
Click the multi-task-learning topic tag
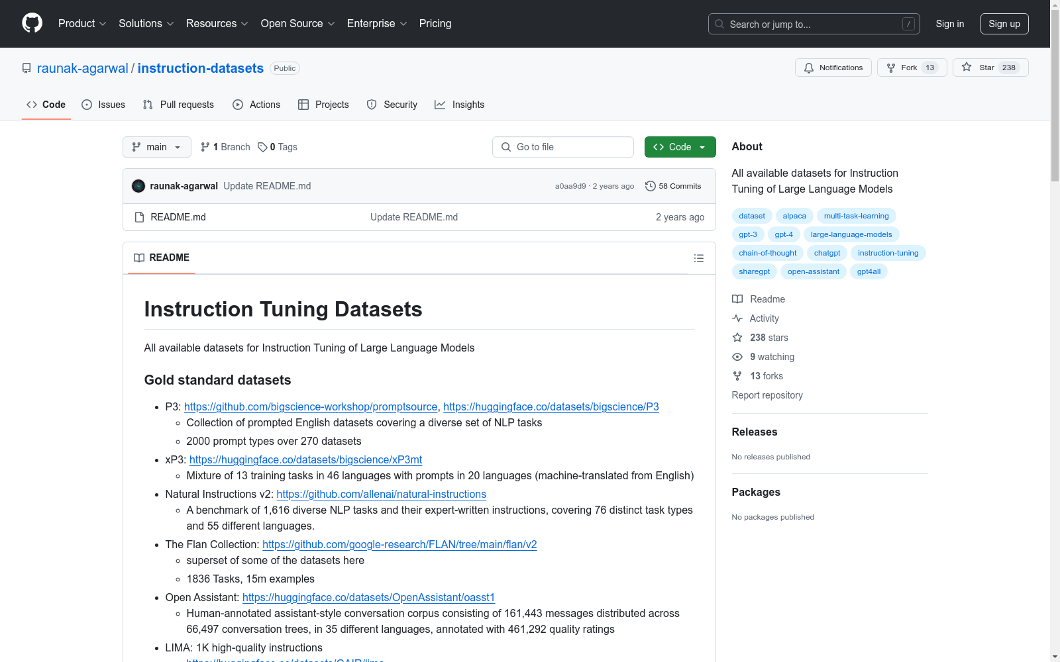point(857,216)
